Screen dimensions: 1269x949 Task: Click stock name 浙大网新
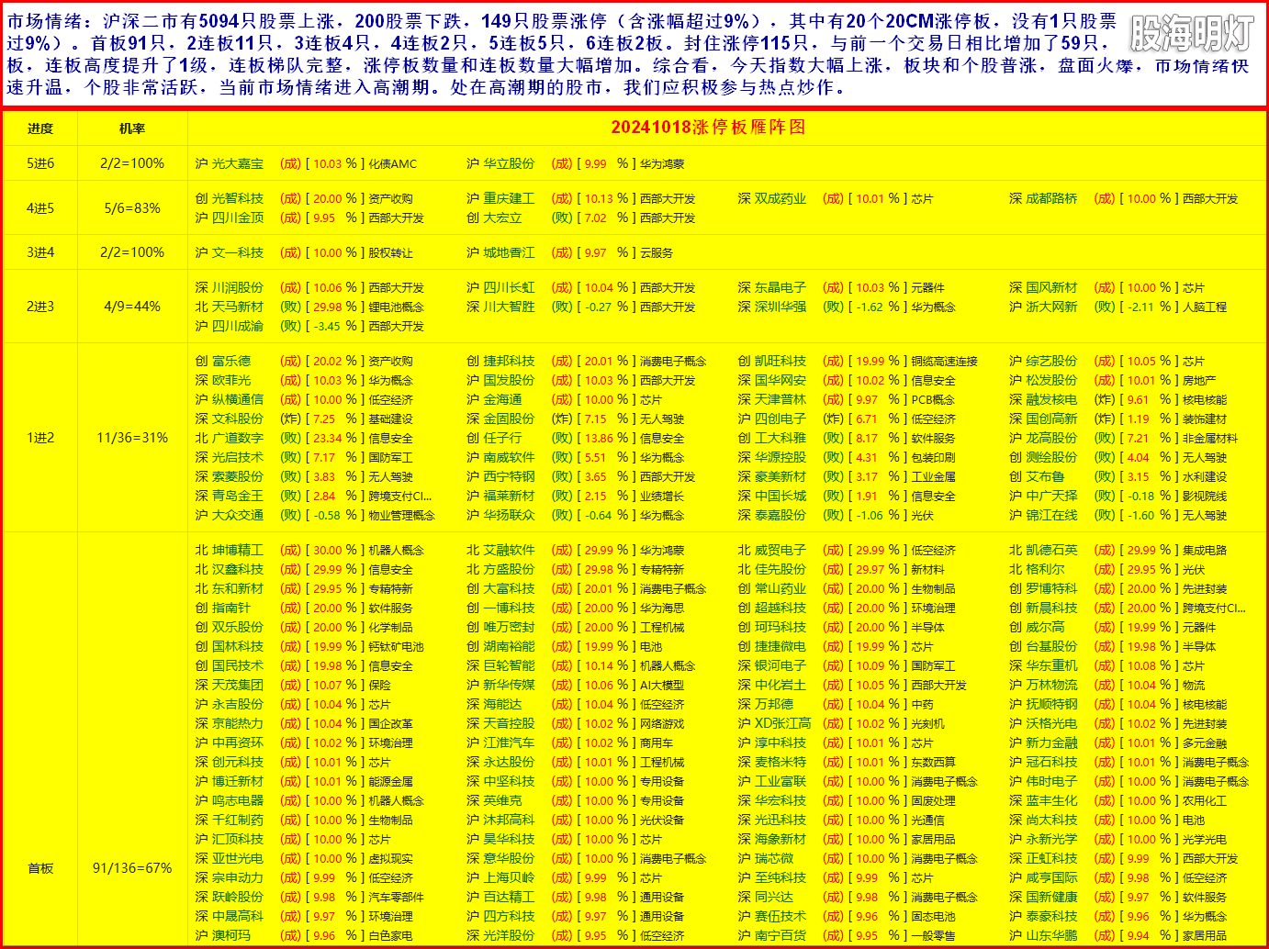coord(1051,307)
